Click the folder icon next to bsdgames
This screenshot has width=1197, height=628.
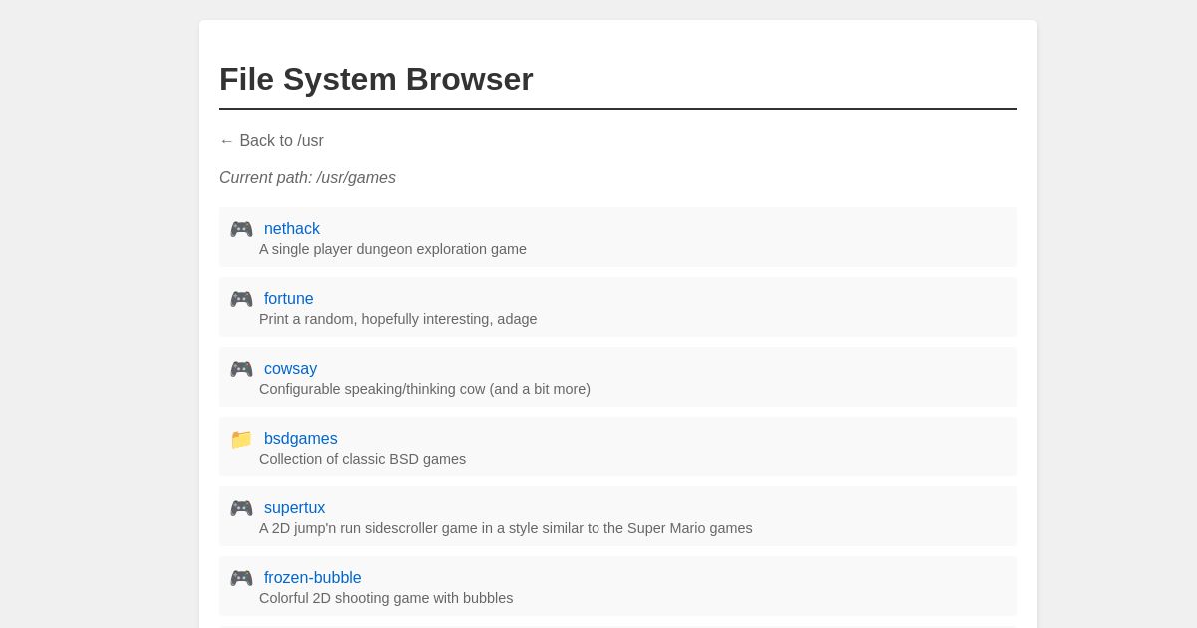(241, 439)
